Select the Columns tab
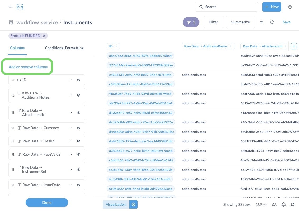This screenshot has width=299, height=211. click(x=17, y=48)
